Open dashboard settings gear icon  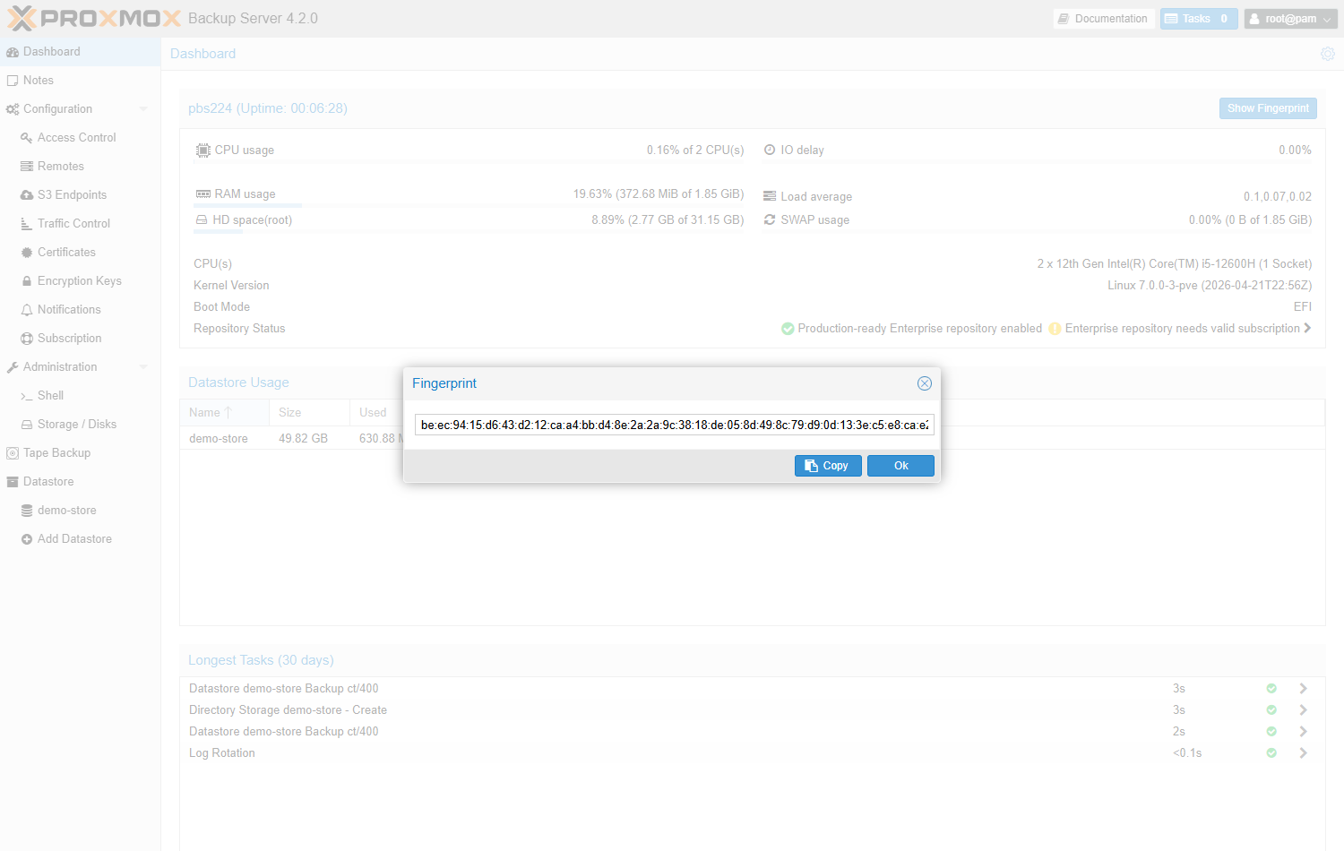click(x=1328, y=54)
